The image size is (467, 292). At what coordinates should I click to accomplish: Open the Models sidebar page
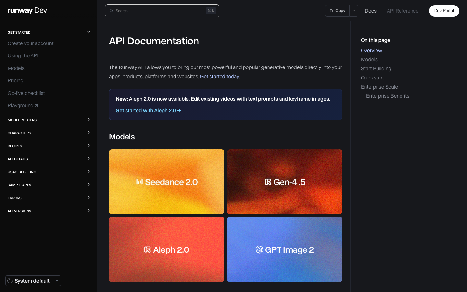(16, 68)
